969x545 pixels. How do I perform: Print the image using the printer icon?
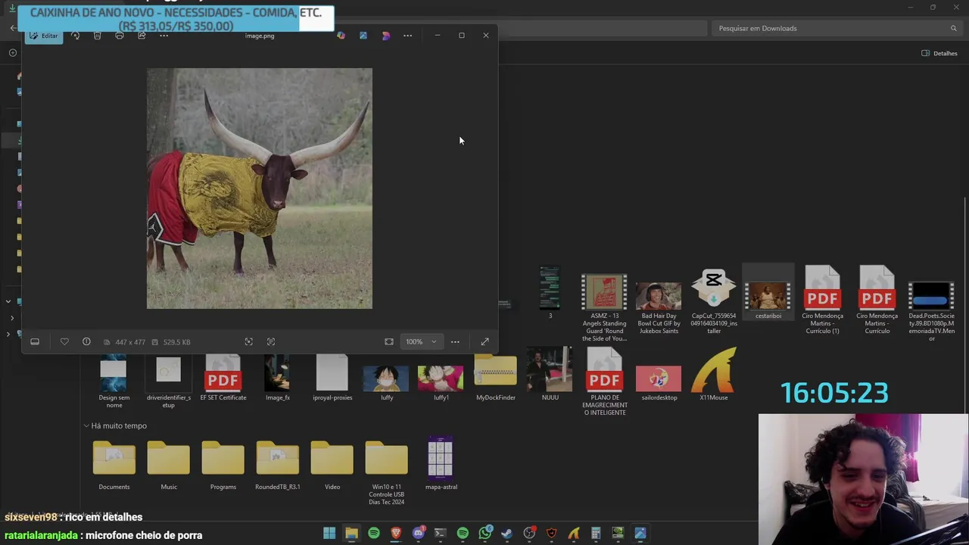tap(119, 36)
